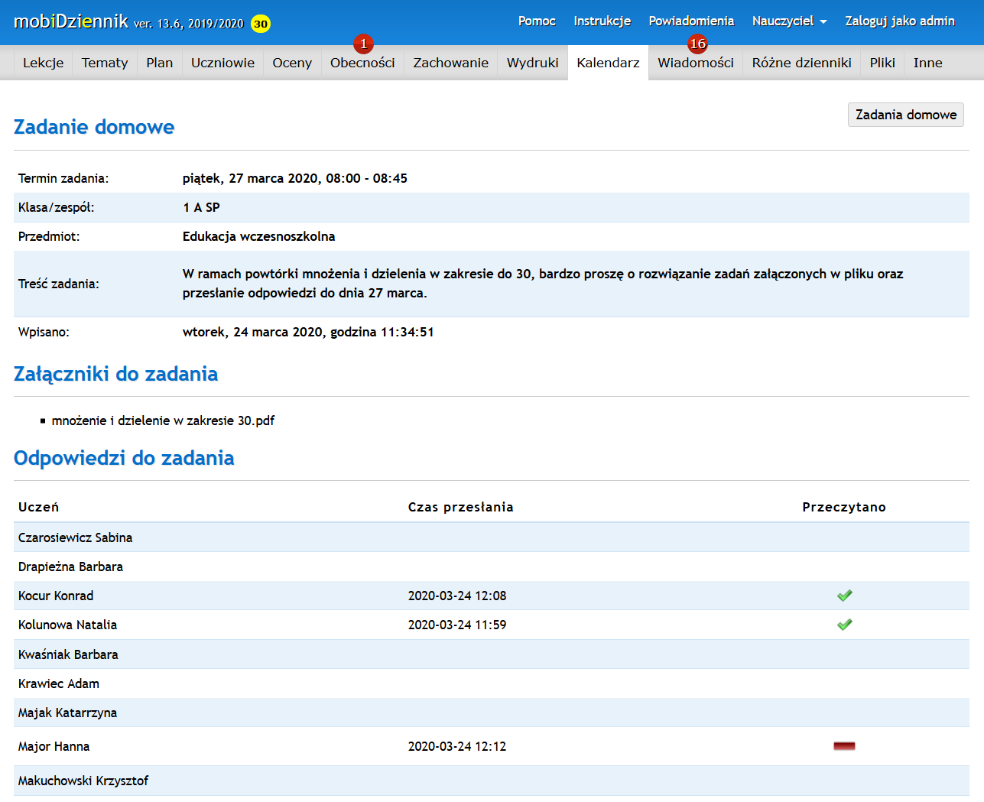Screen dimensions: 984x802
Task: Click the Uczeń column header
Action: (38, 507)
